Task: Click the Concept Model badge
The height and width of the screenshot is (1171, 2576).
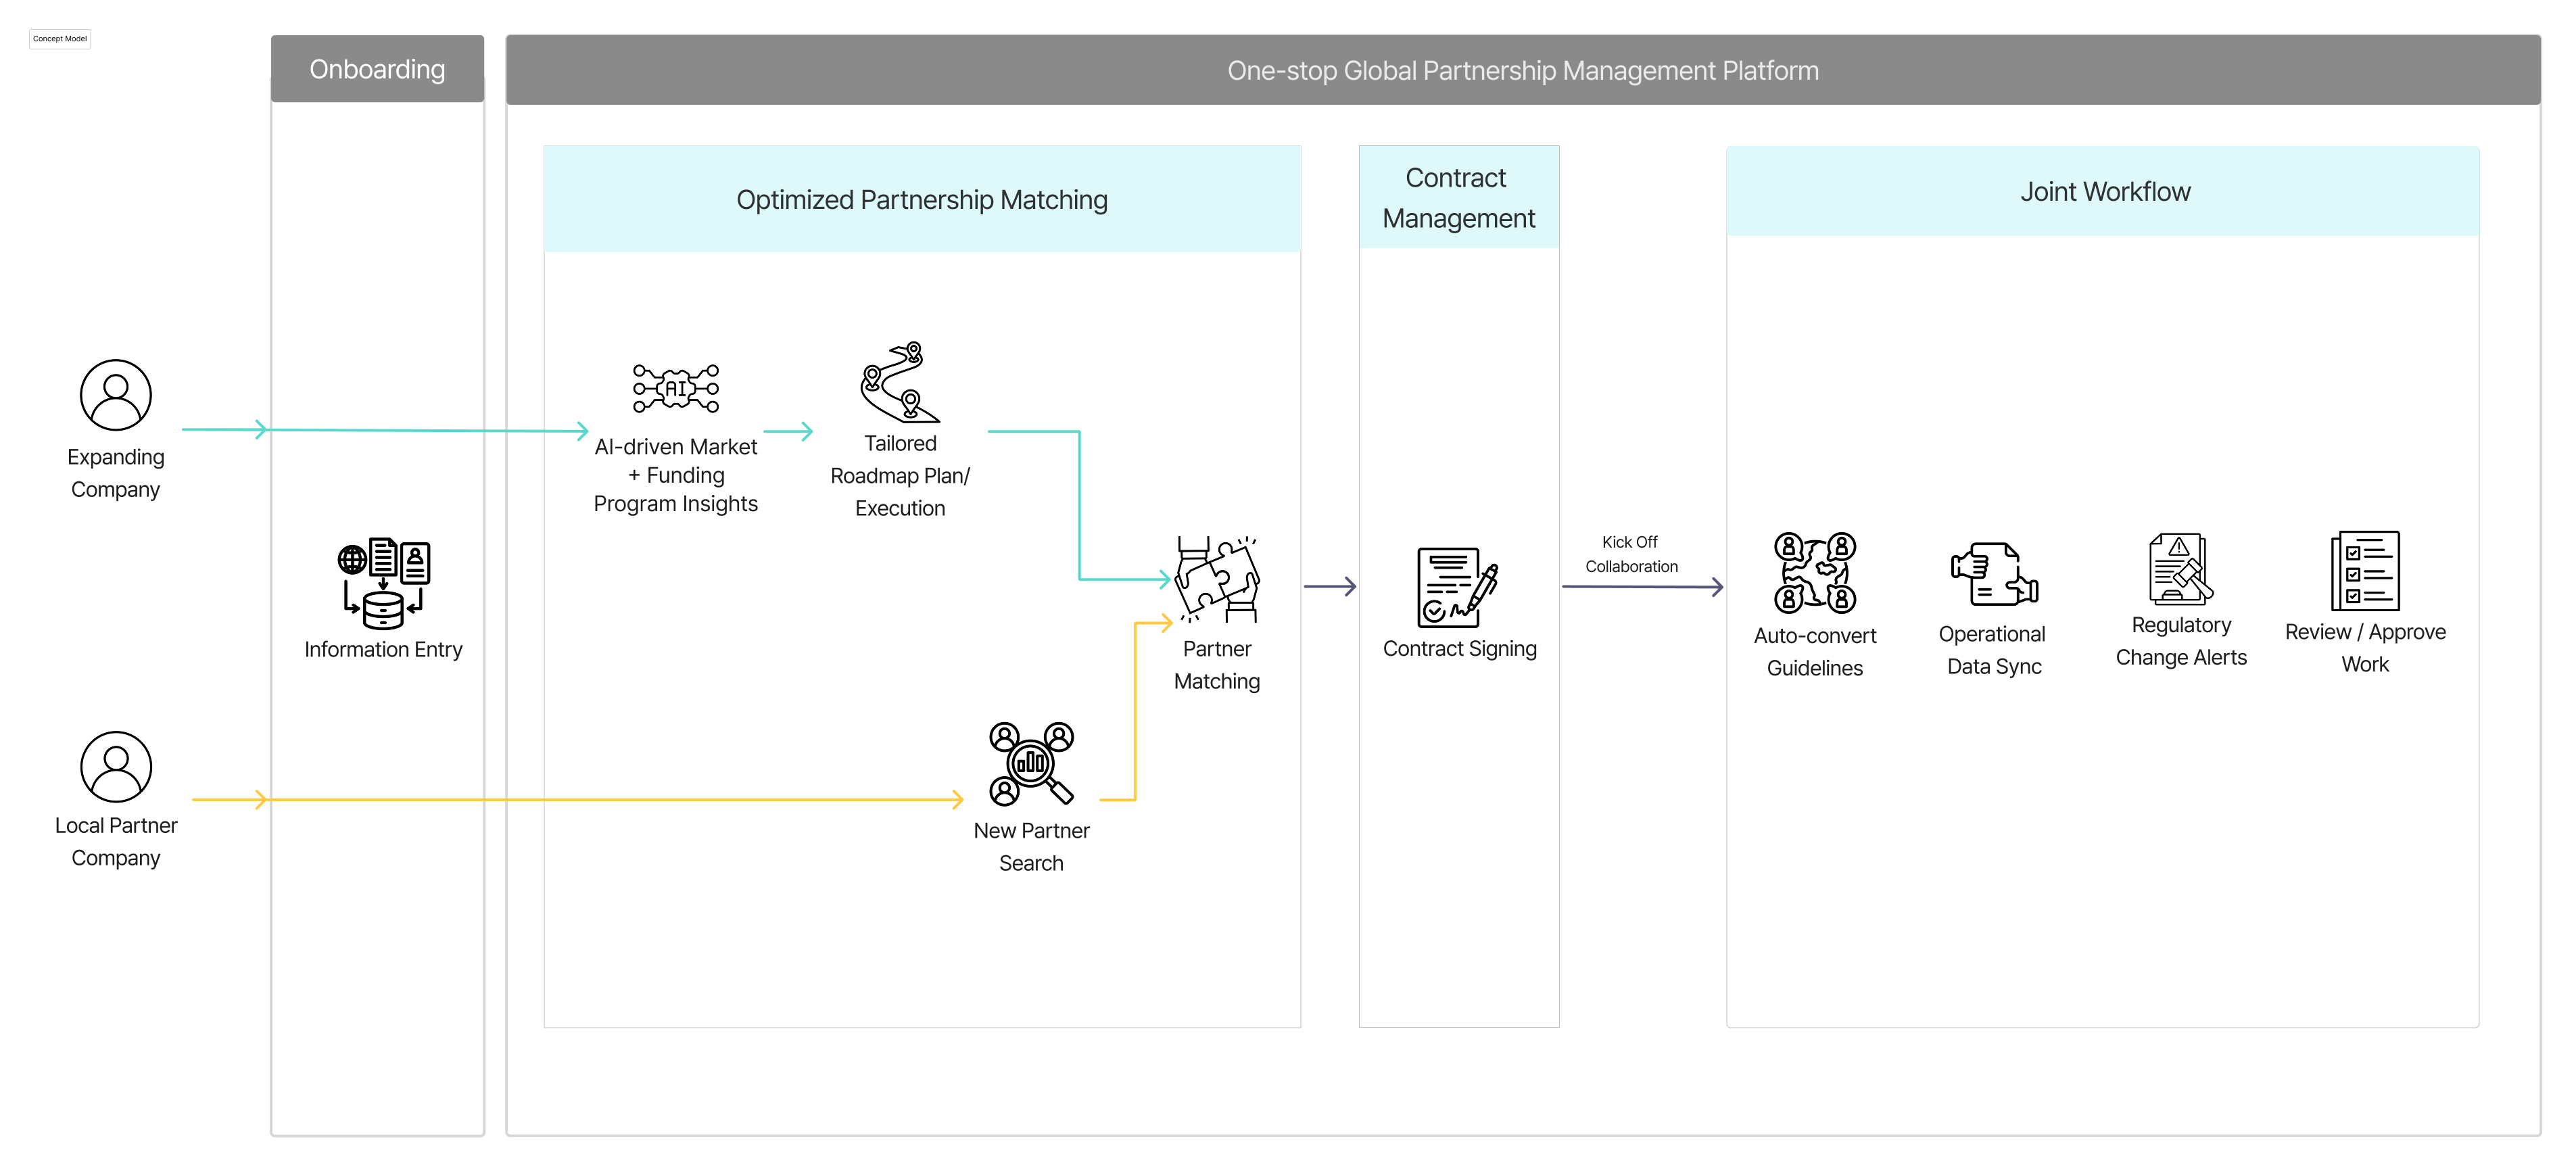Action: click(x=59, y=39)
